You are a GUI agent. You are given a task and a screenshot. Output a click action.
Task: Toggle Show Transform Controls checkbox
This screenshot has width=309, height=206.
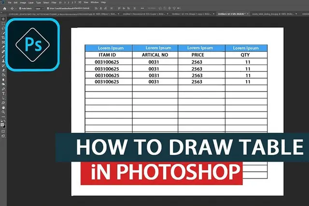[48, 9]
